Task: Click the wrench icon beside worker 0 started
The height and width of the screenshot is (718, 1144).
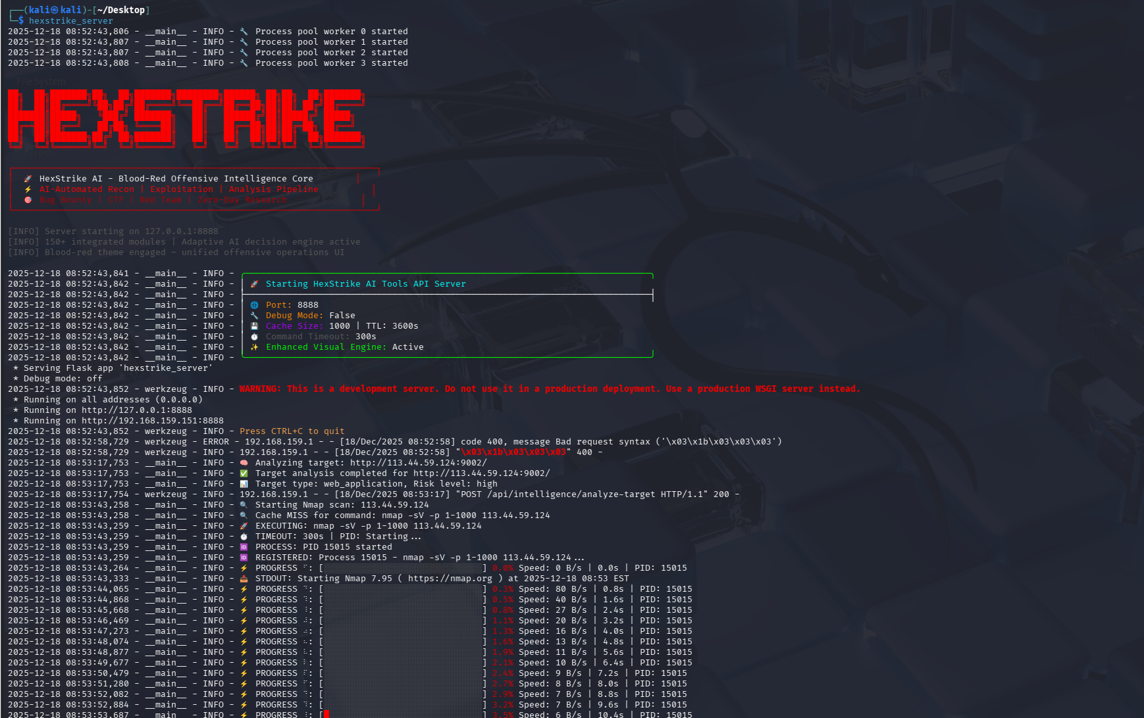Action: pos(244,32)
